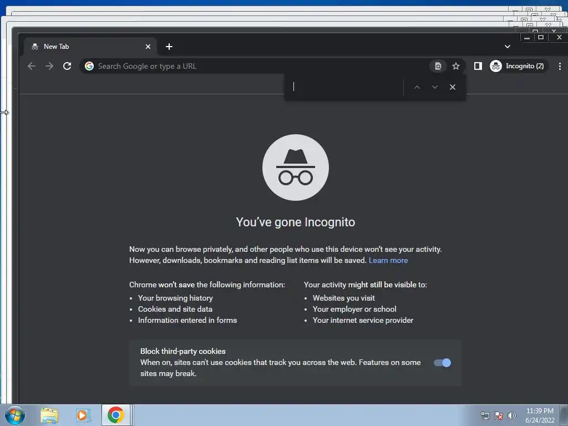
Task: Select the New Tab tab
Action: coord(90,47)
